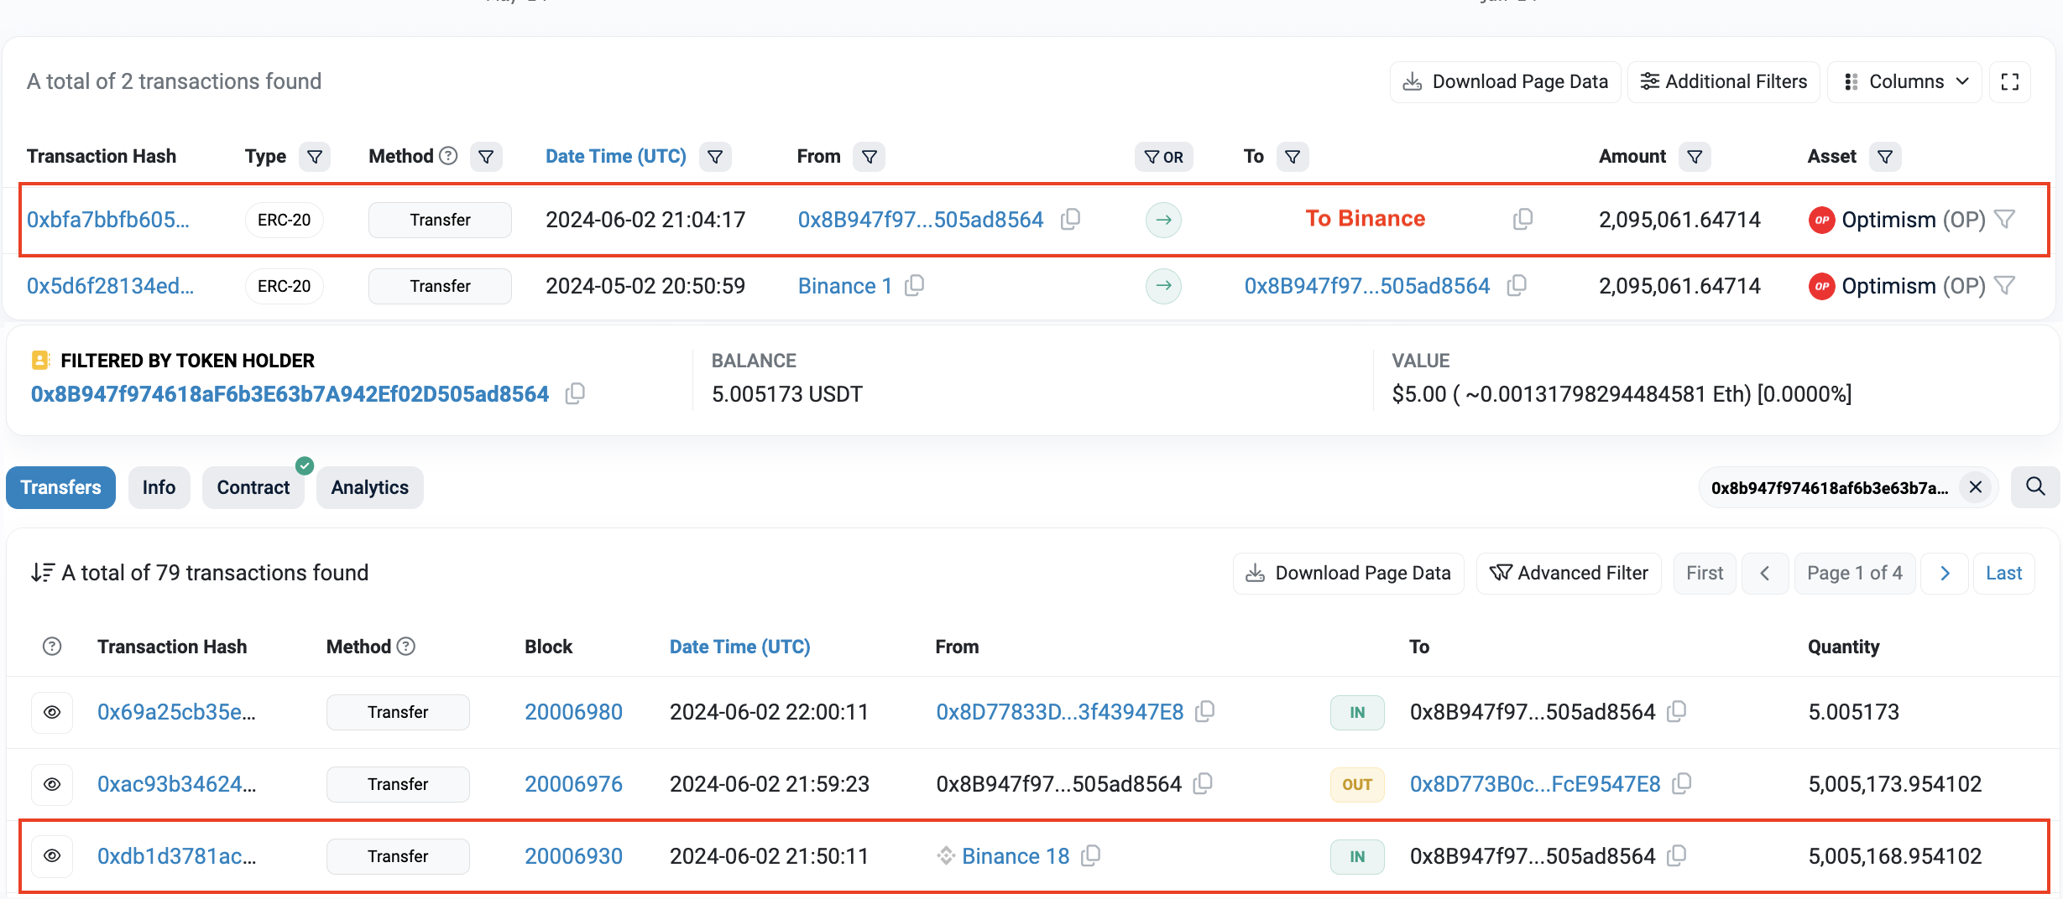Open block 20006976
Viewport: 2063px width, 899px height.
tap(574, 784)
